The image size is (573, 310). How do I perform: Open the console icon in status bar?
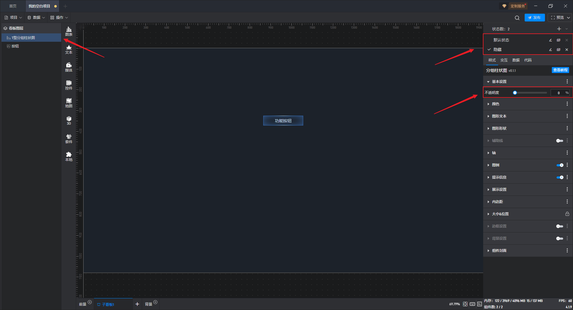(x=480, y=304)
